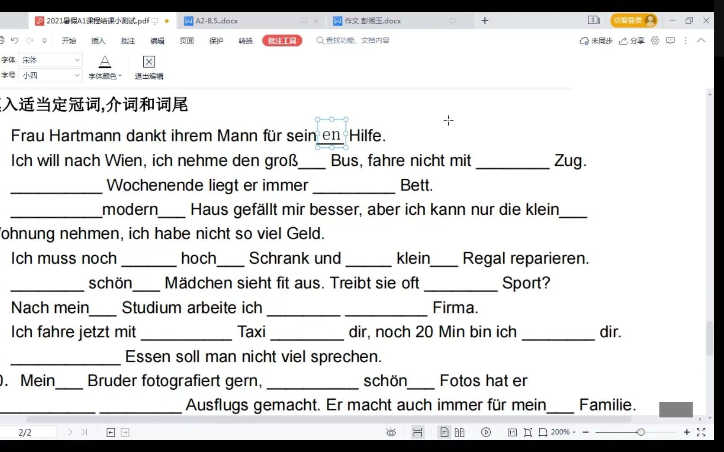Open the 插入 ribbon tab

pos(98,41)
